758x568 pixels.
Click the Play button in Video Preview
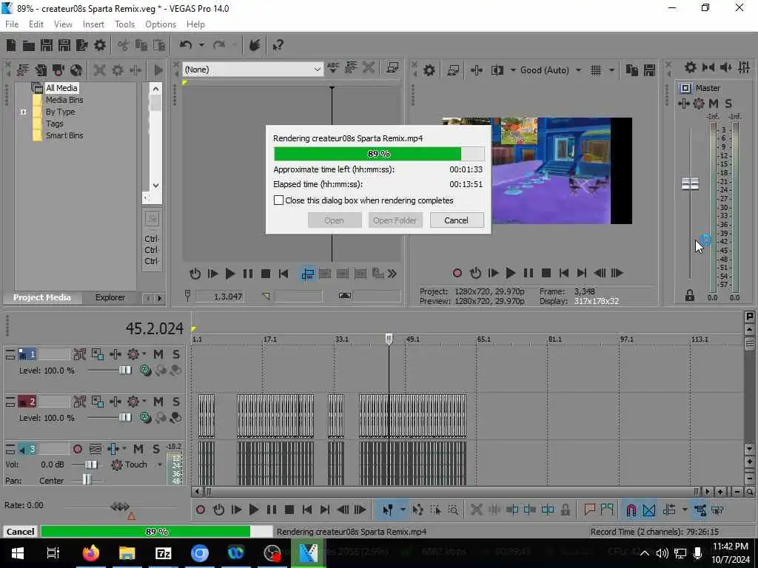tap(511, 274)
